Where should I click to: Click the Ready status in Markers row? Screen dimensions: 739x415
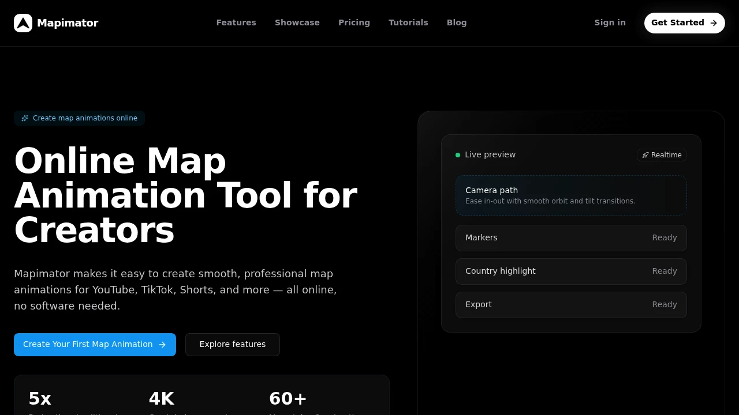[665, 237]
